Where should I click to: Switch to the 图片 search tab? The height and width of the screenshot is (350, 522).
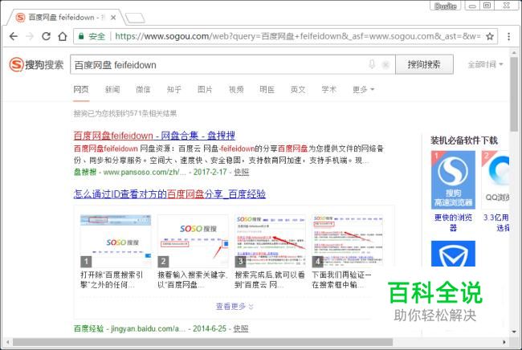click(205, 89)
